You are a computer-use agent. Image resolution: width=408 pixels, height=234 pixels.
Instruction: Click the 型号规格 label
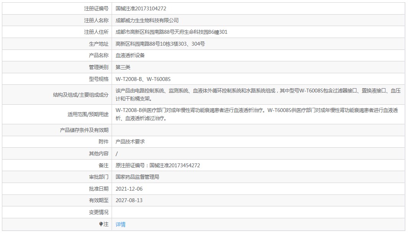click(99, 79)
